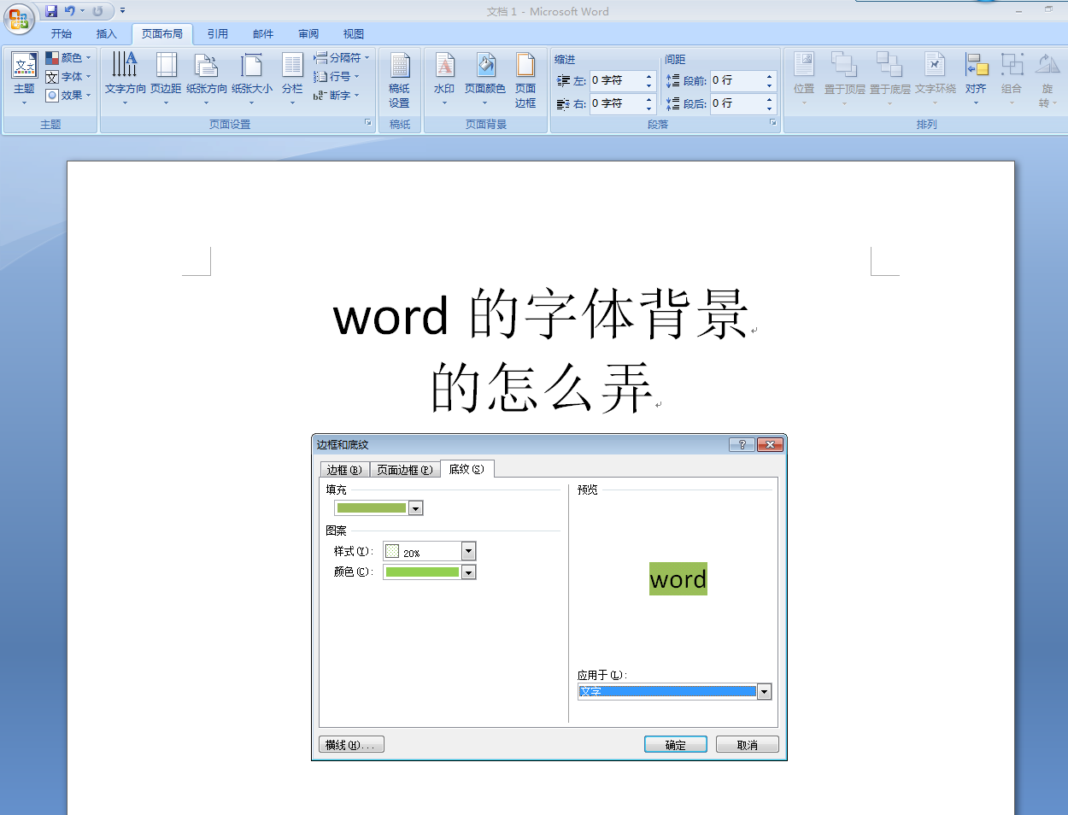Open Group (组合) menu
Image resolution: width=1068 pixels, height=815 pixels.
click(x=1012, y=78)
